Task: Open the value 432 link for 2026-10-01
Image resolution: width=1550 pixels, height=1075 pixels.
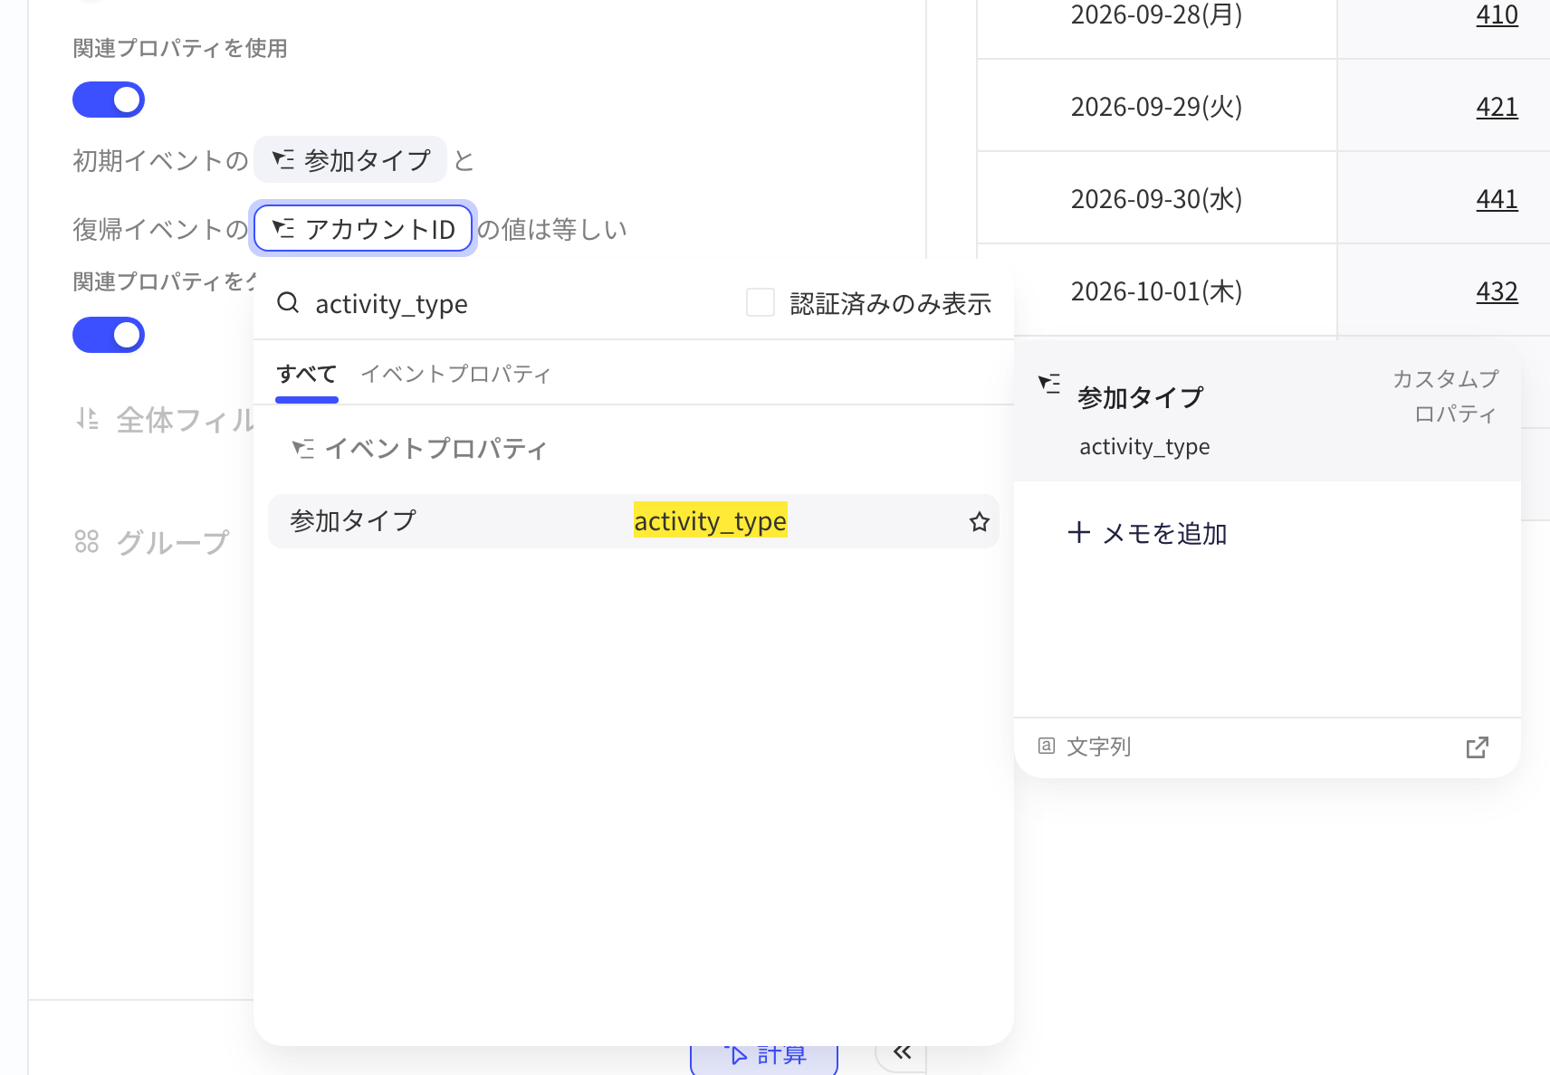Action: (x=1497, y=291)
